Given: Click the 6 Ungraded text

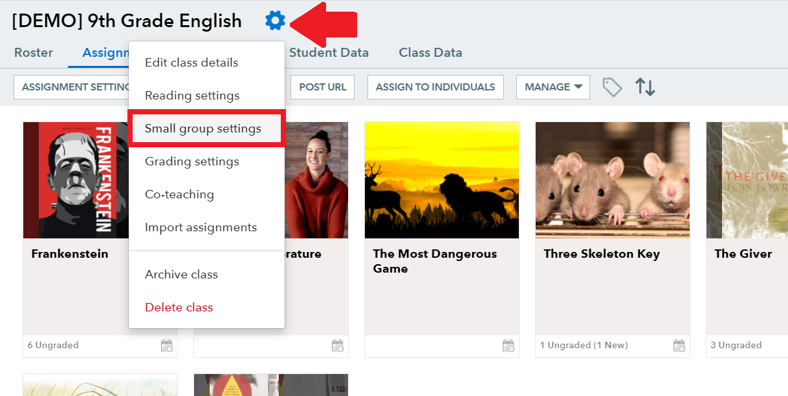Looking at the screenshot, I should click(53, 346).
